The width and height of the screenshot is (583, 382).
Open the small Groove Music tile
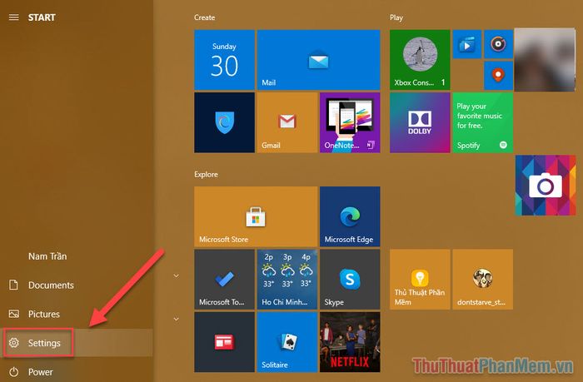(498, 43)
